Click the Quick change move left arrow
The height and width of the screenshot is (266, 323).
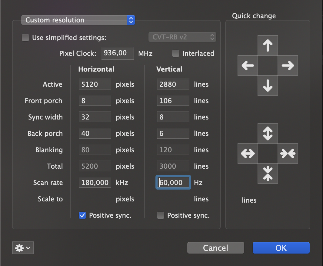tap(248, 66)
